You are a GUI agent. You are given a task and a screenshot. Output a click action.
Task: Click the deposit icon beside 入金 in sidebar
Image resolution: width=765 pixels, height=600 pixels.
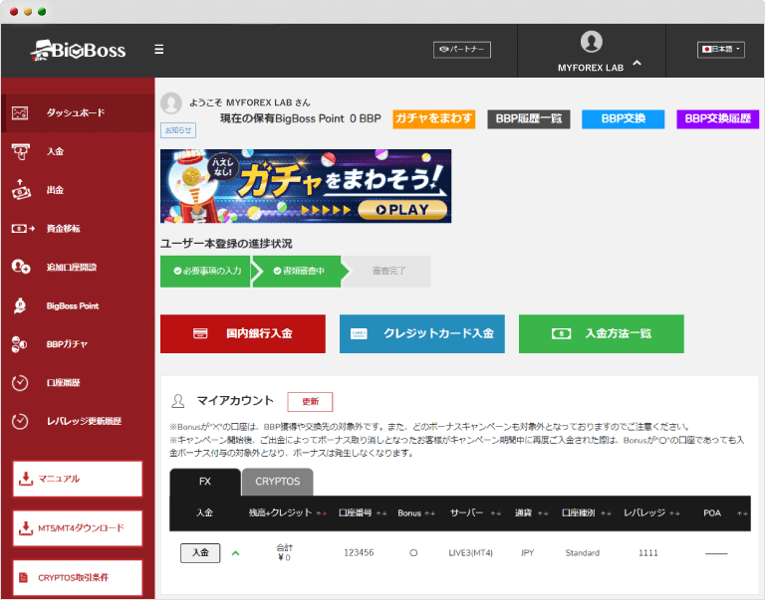pyautogui.click(x=20, y=151)
